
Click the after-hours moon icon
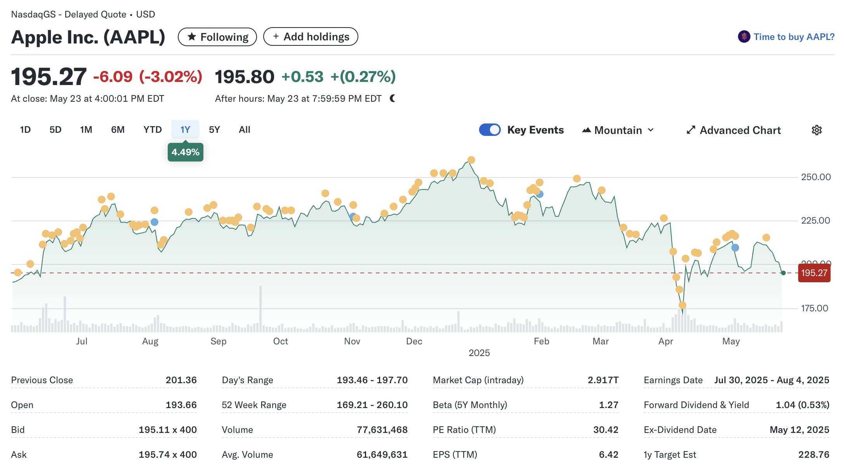(392, 98)
